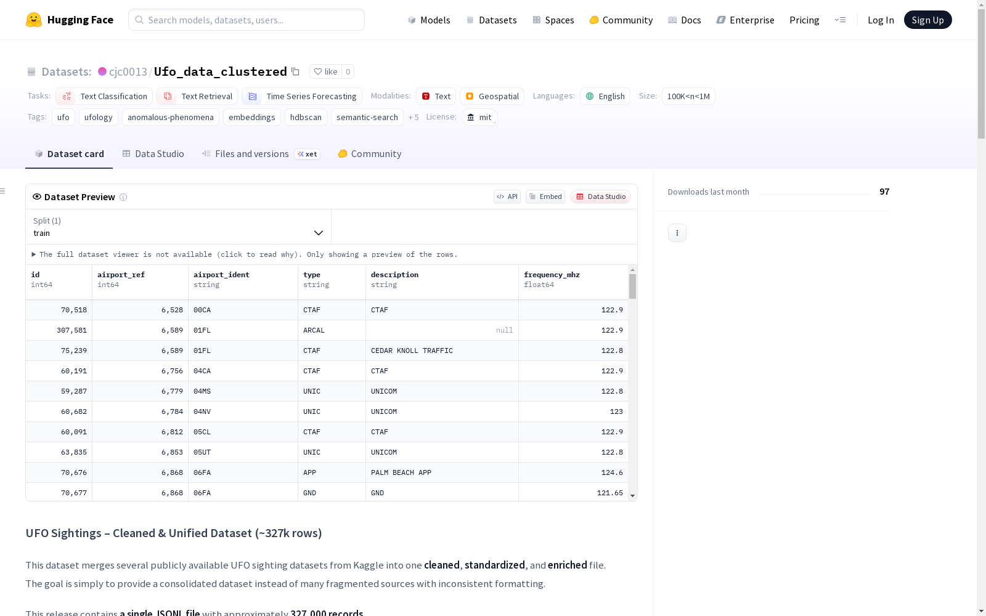Image resolution: width=986 pixels, height=616 pixels.
Task: Click the table scroll up arrow
Action: click(x=632, y=270)
